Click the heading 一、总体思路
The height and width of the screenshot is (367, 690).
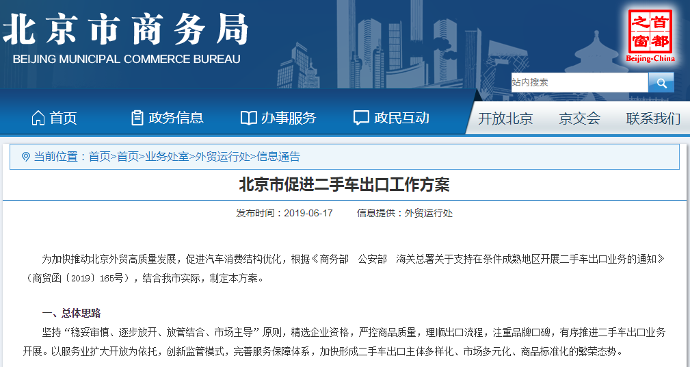(x=71, y=313)
